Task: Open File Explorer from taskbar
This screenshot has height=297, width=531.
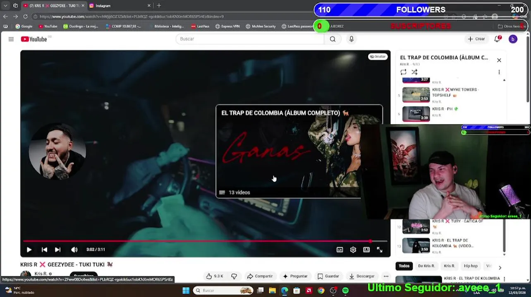Action: pyautogui.click(x=272, y=290)
